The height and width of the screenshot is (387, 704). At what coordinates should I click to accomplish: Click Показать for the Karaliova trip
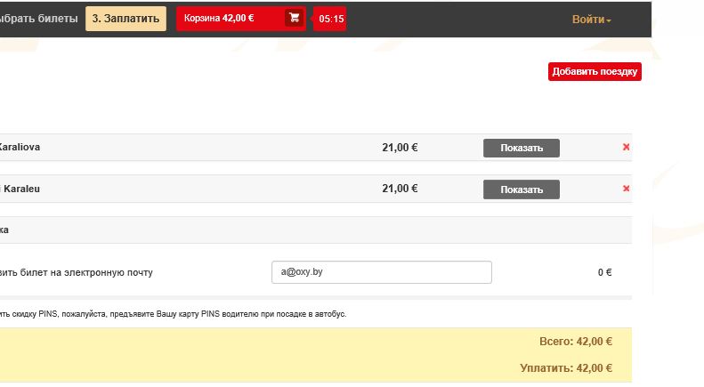tap(521, 148)
